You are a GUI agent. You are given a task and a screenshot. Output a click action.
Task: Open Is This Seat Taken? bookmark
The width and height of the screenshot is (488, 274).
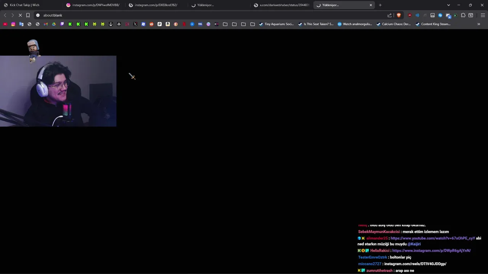316,24
